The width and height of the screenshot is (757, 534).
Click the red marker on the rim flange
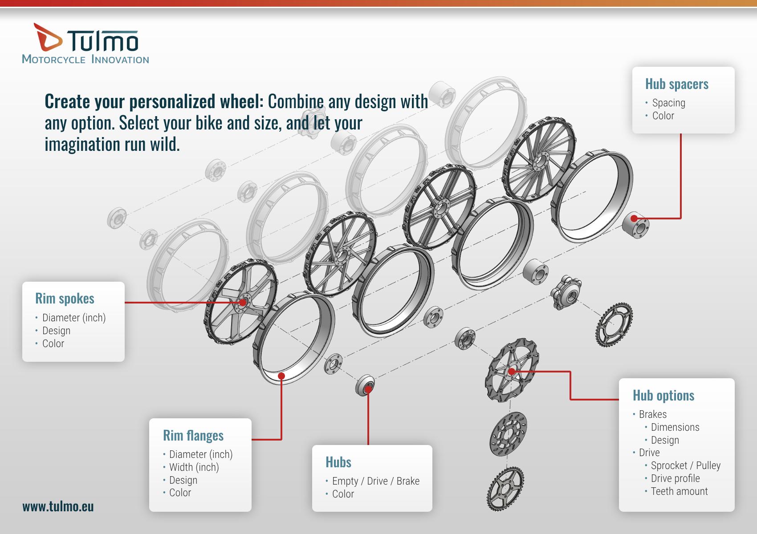point(281,376)
